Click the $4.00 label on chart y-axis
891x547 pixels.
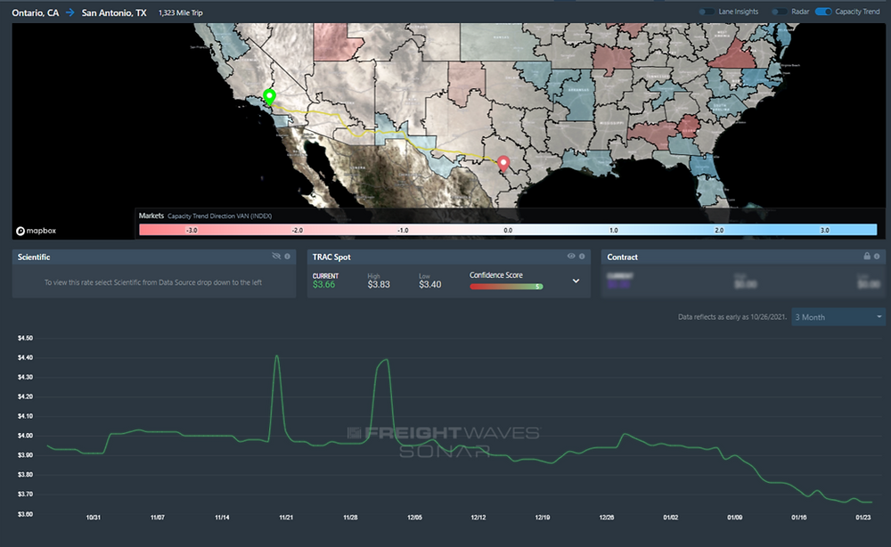pos(25,436)
